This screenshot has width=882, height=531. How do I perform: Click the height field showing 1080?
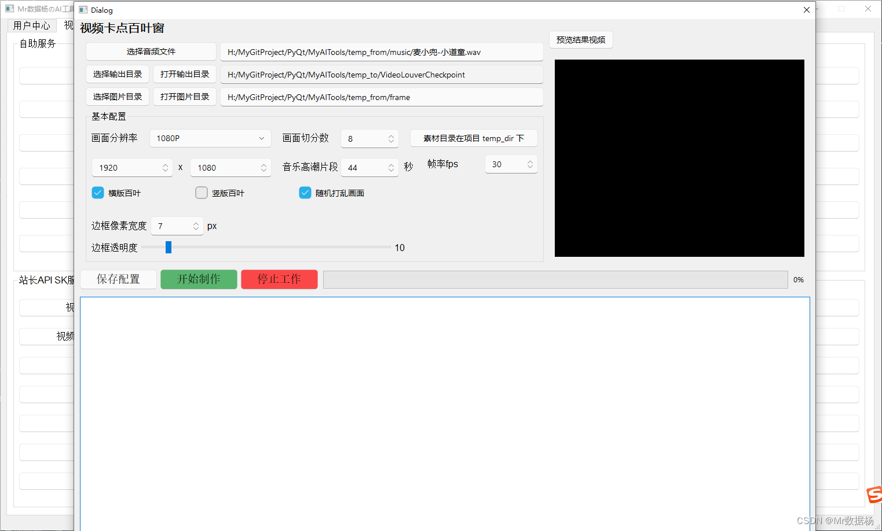point(230,168)
